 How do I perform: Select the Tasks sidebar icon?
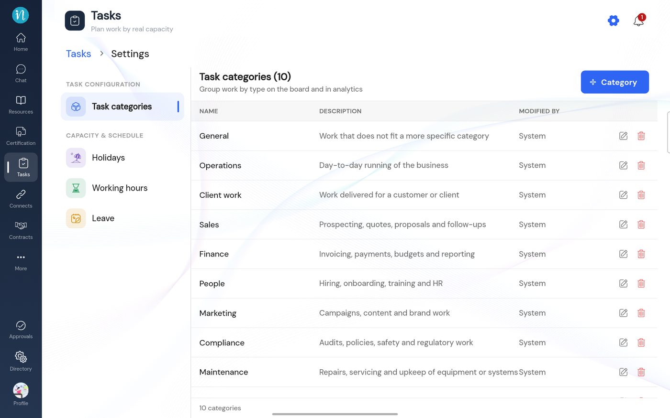pos(21,167)
